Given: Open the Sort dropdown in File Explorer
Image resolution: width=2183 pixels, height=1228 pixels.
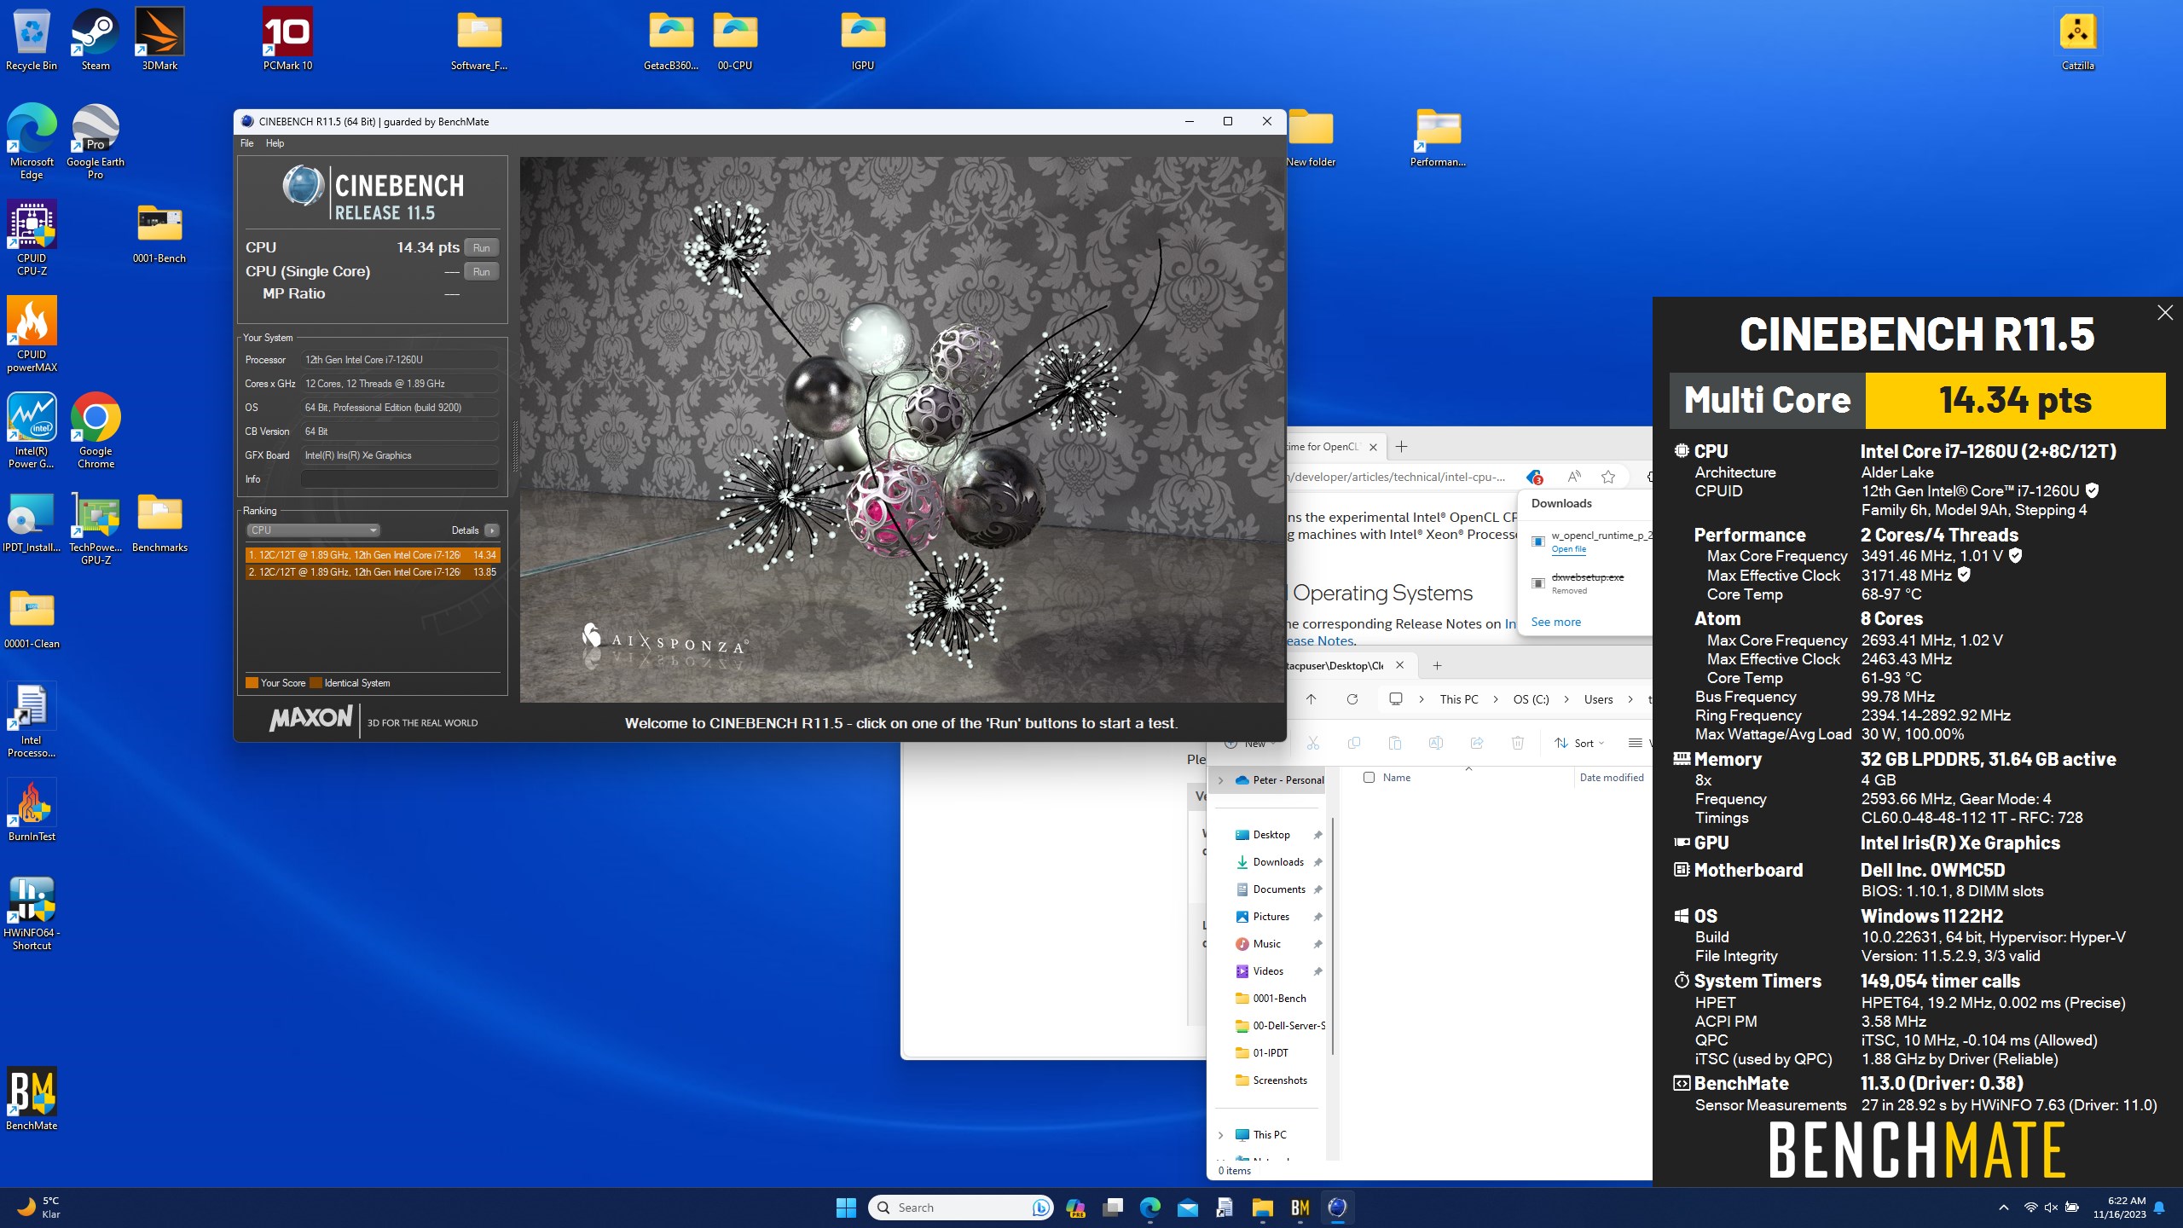Looking at the screenshot, I should (1579, 744).
